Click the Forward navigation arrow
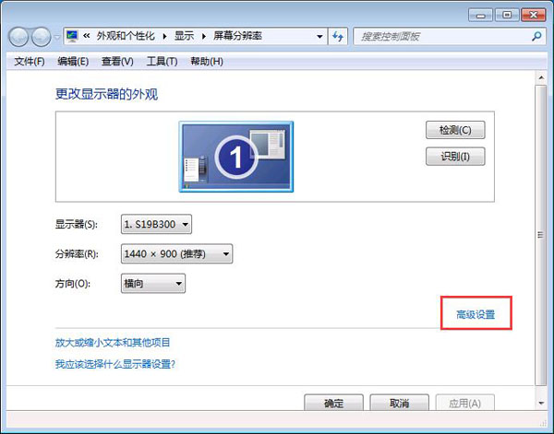This screenshot has width=554, height=434. pyautogui.click(x=41, y=37)
